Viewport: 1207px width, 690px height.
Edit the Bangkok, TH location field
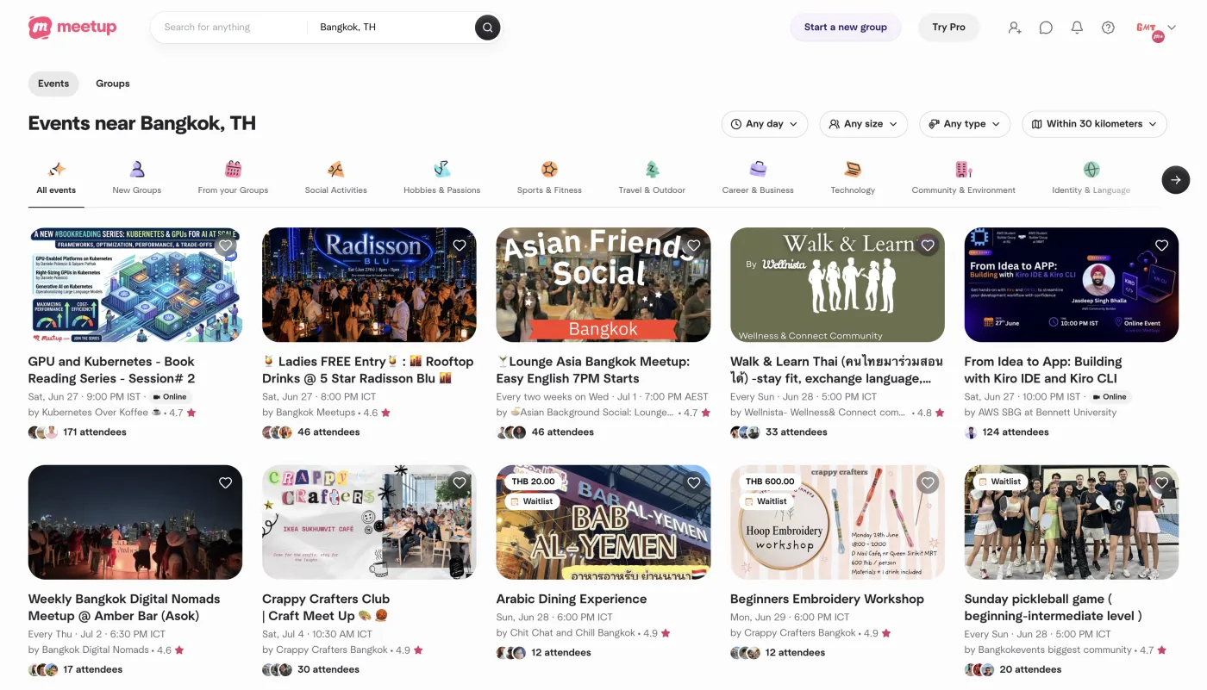click(392, 28)
